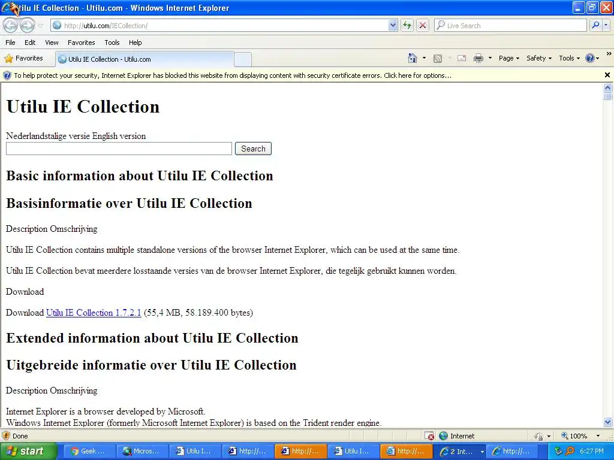Switch to the second Utilu I... taskbar window

tap(353, 451)
